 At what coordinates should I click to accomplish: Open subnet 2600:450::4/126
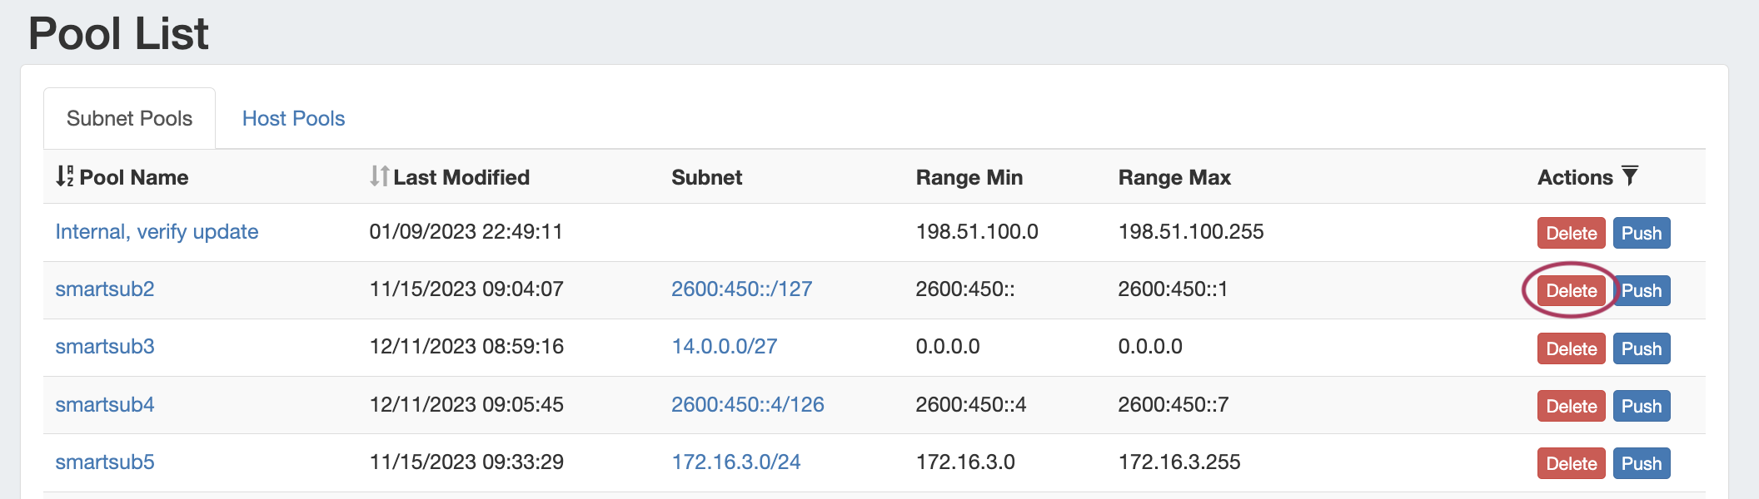tap(747, 405)
